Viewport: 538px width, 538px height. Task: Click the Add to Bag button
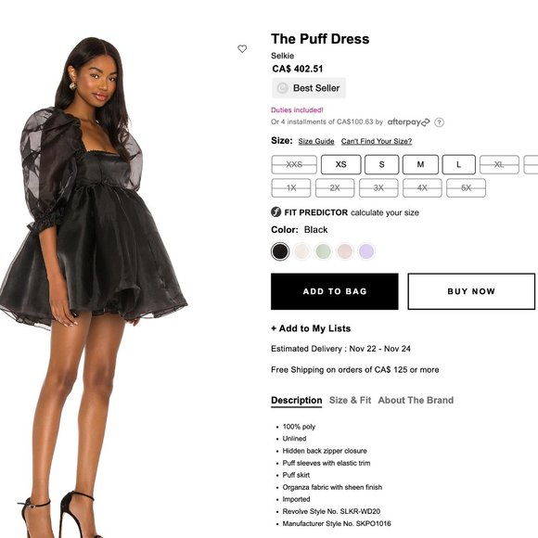[x=335, y=291]
